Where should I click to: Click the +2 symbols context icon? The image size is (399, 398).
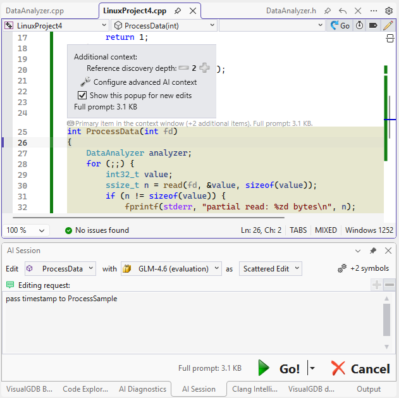click(364, 268)
